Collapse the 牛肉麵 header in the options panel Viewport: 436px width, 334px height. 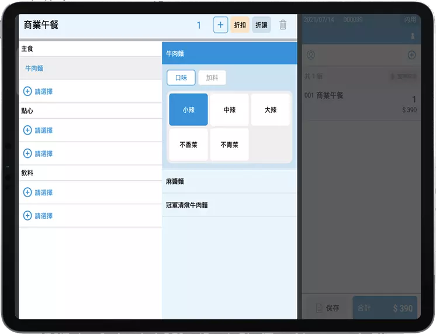click(x=230, y=53)
